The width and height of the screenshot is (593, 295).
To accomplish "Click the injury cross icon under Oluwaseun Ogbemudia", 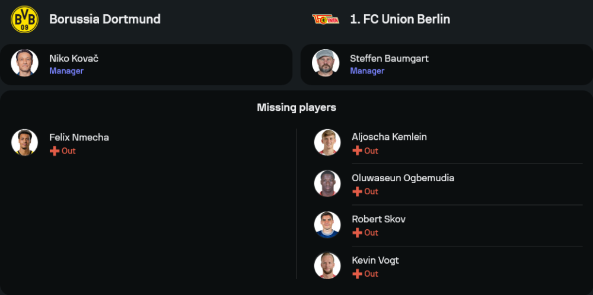I will [x=357, y=192].
